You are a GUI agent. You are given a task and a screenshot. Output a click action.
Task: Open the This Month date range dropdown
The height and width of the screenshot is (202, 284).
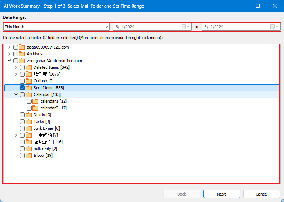pyautogui.click(x=106, y=27)
